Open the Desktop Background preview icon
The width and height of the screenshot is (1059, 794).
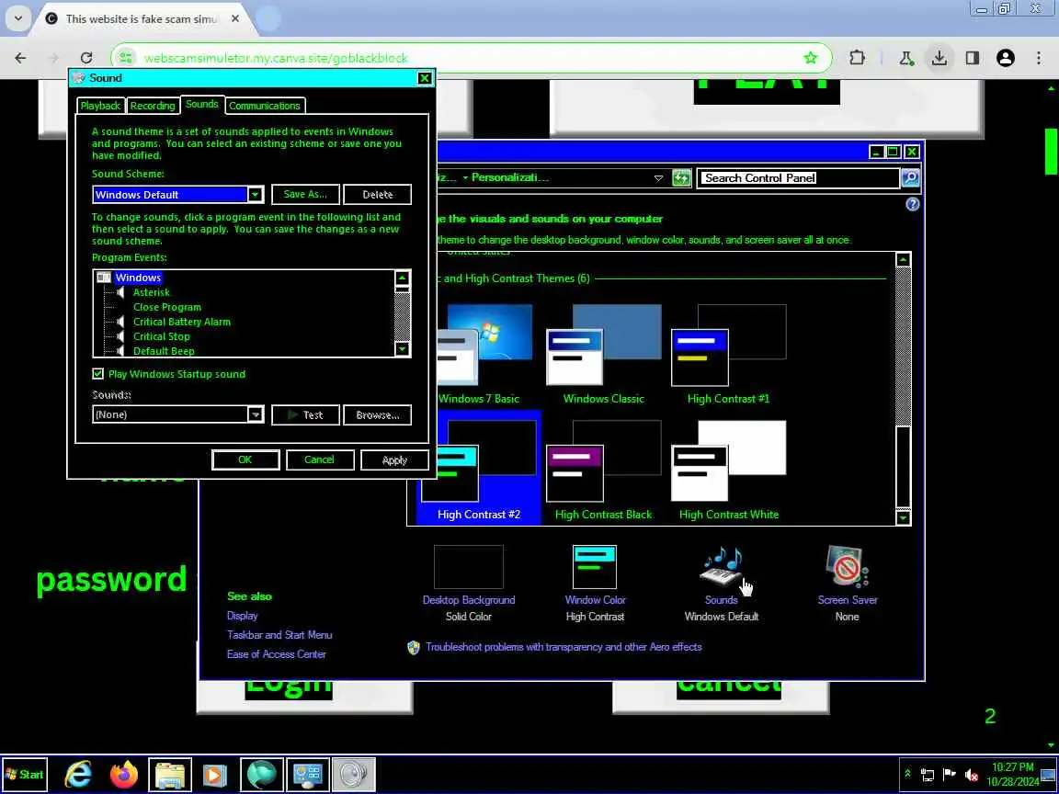pyautogui.click(x=469, y=567)
